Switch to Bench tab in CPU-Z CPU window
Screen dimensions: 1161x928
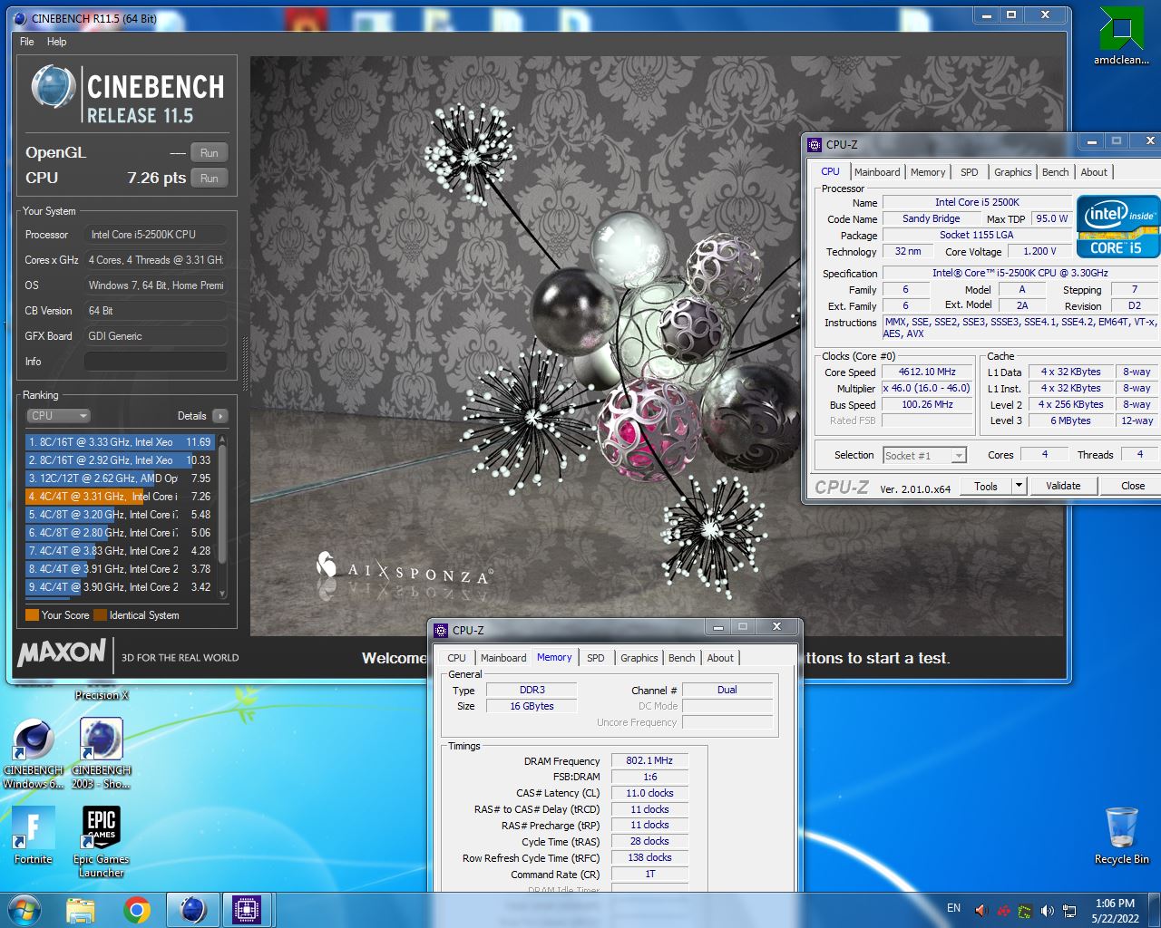pos(1055,172)
